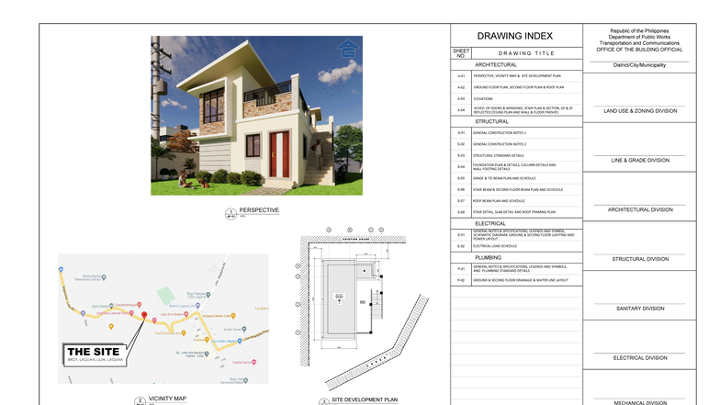The width and height of the screenshot is (720, 405).
Task: Click the Banka-Banka Elementary School map pin
Action: click(x=105, y=277)
